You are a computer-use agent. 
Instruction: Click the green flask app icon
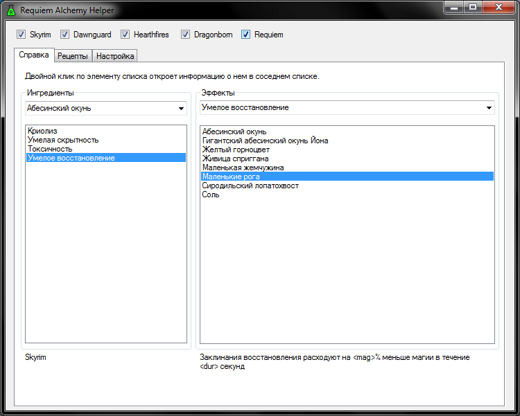pos(11,10)
